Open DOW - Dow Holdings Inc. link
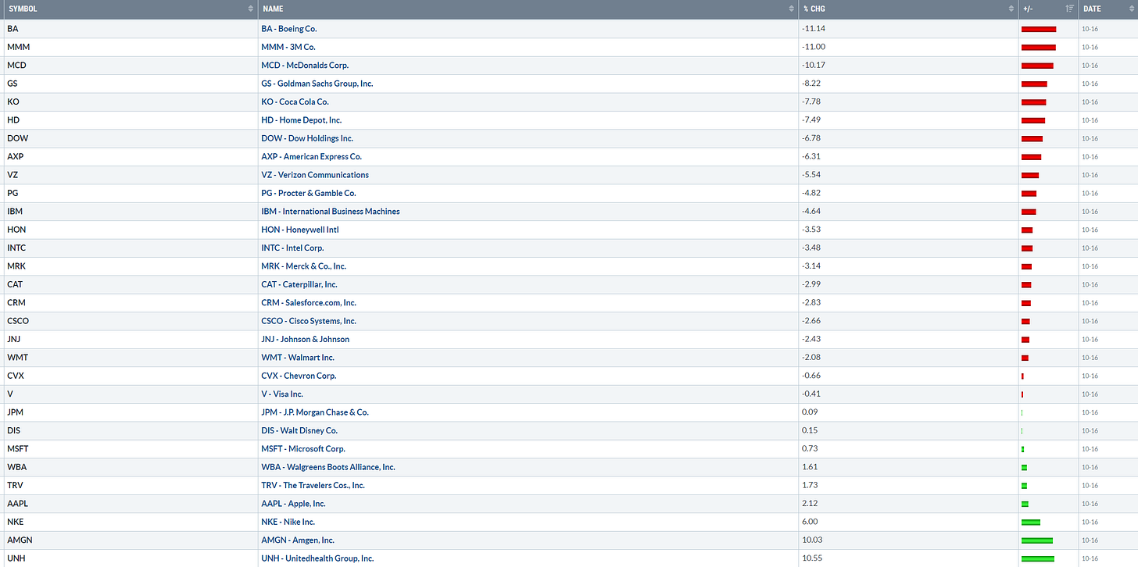The image size is (1138, 567). pyautogui.click(x=307, y=138)
